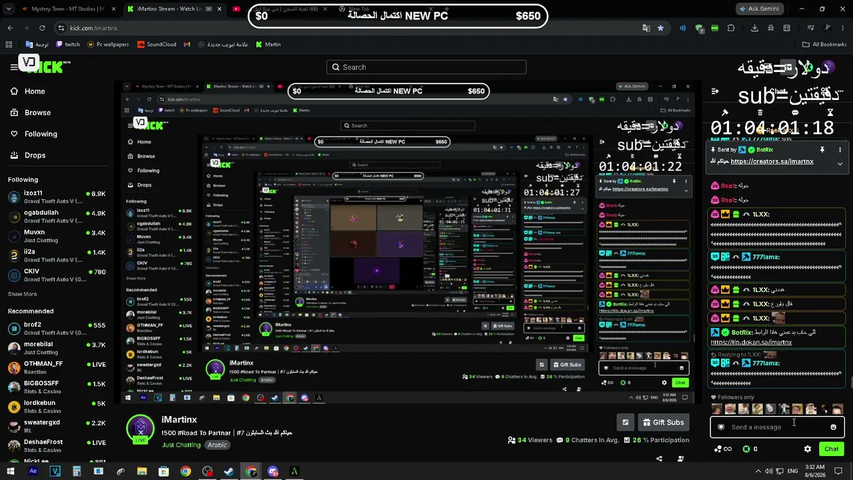Open the Kick sidebar hamburger menu

[14, 67]
